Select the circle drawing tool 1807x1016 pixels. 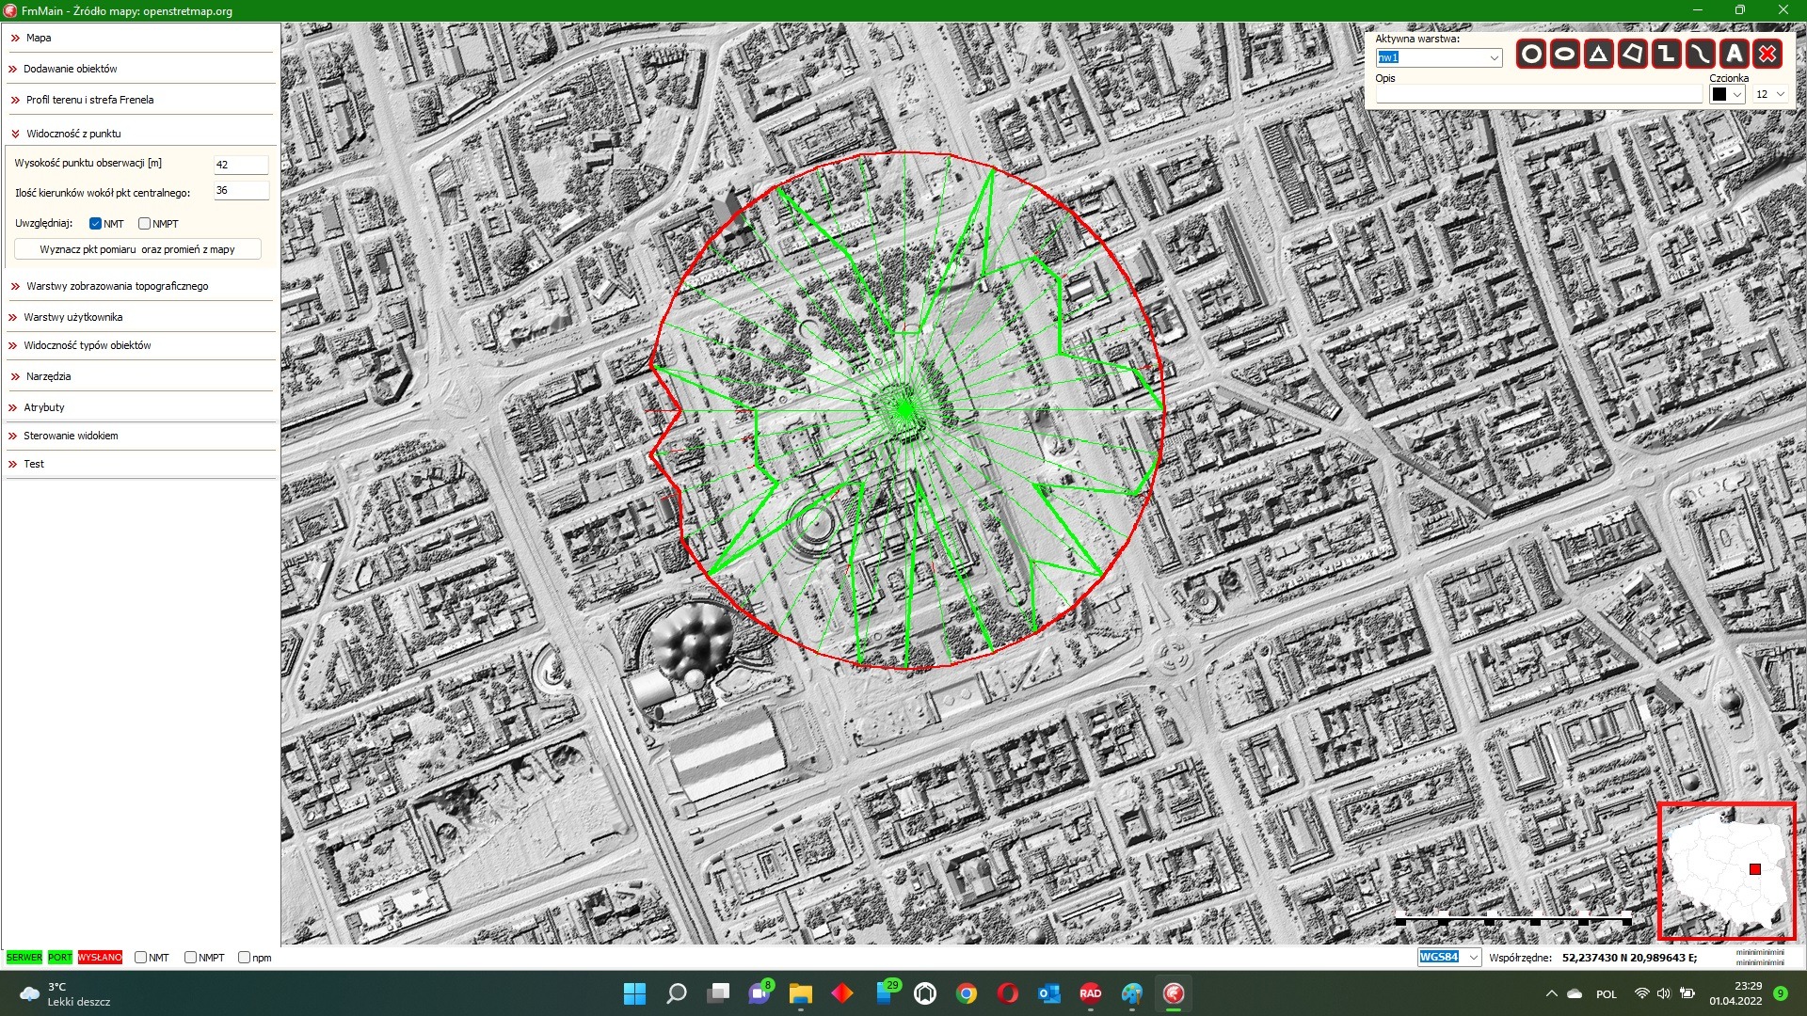point(1531,55)
